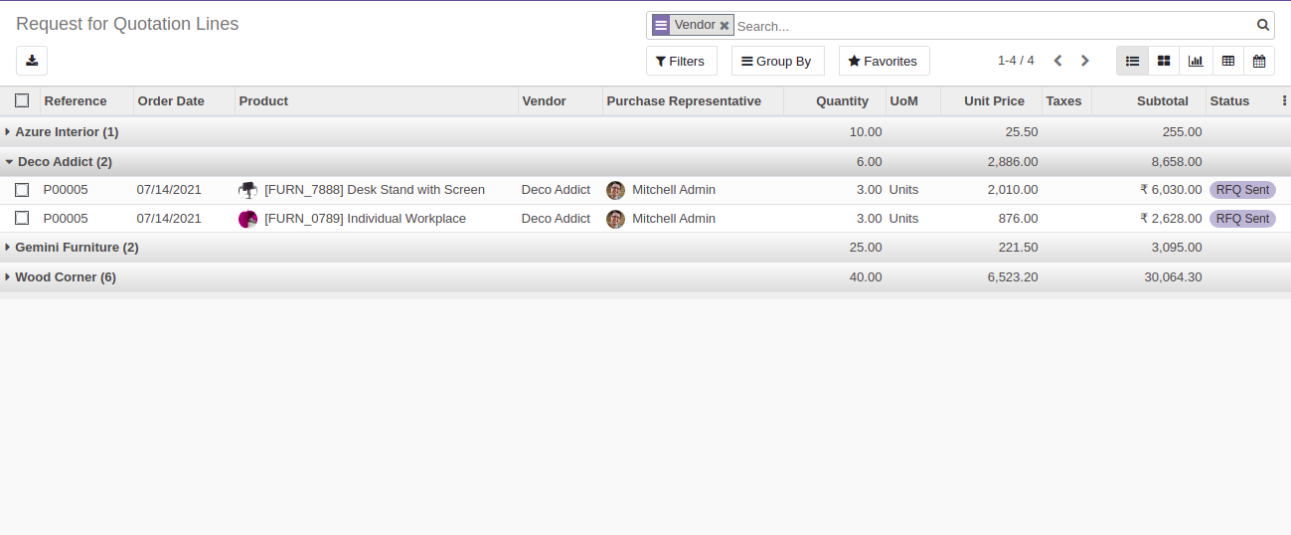Screen dimensions: 1291x535
Task: Switch to graph view
Action: pyautogui.click(x=1196, y=61)
